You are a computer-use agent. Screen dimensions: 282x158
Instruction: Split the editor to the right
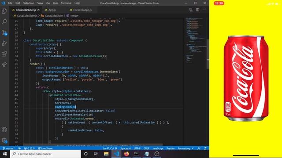pyautogui.click(x=197, y=10)
